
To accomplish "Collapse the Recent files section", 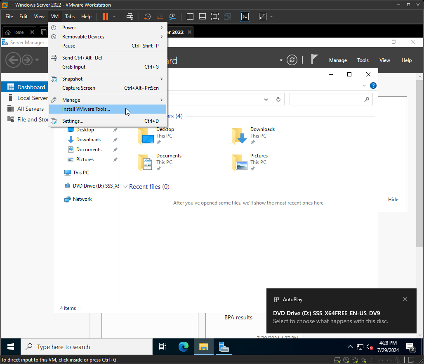I will [x=125, y=187].
